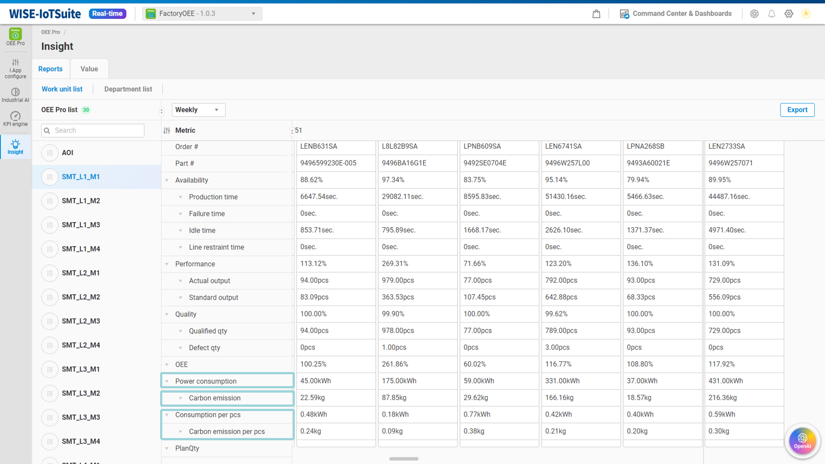Click the marketplace bag icon in header
The height and width of the screenshot is (464, 825).
596,14
